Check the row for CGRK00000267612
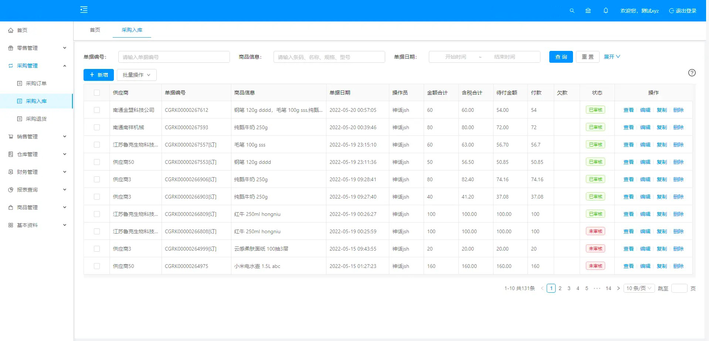The height and width of the screenshot is (341, 709). pos(97,110)
